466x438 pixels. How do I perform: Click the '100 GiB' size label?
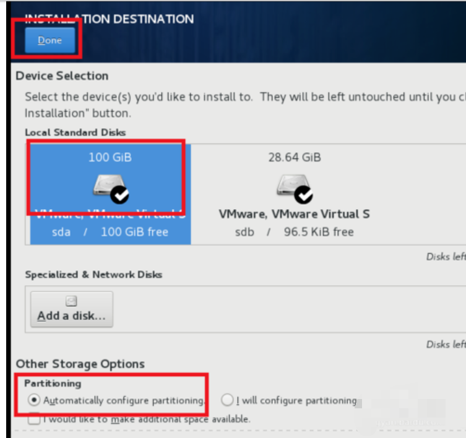[110, 157]
